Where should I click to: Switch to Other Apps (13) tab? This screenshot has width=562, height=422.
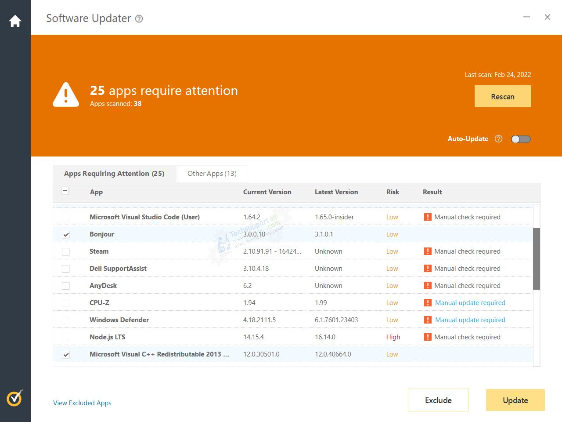[x=212, y=174]
